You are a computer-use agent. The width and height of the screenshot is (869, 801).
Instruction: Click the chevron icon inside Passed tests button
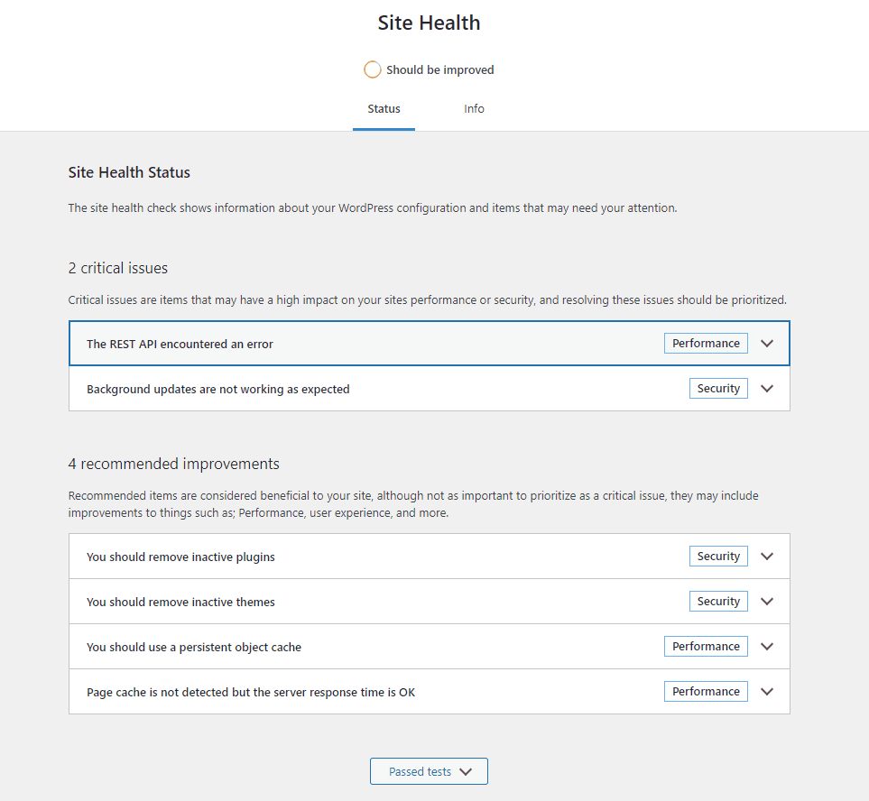pos(466,771)
